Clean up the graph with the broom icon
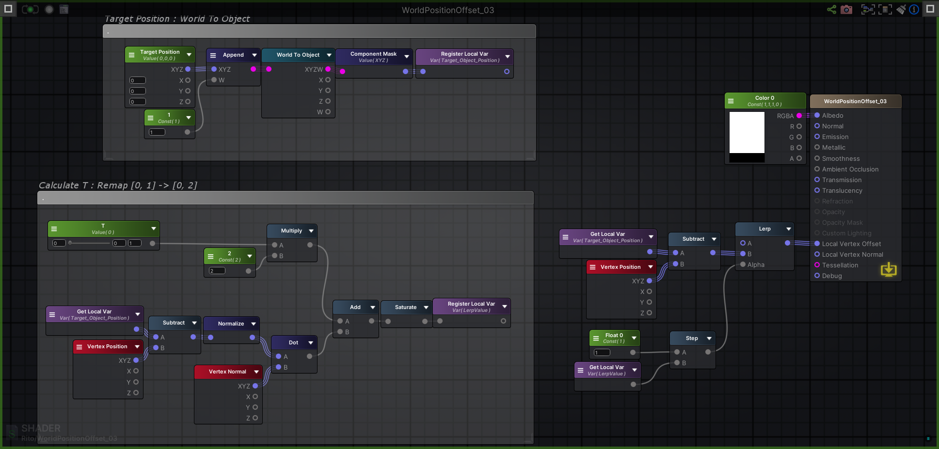This screenshot has width=939, height=449. [x=901, y=9]
